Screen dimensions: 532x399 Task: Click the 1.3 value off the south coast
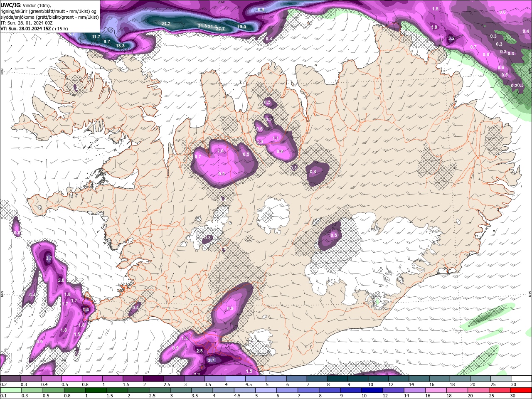coord(185,339)
